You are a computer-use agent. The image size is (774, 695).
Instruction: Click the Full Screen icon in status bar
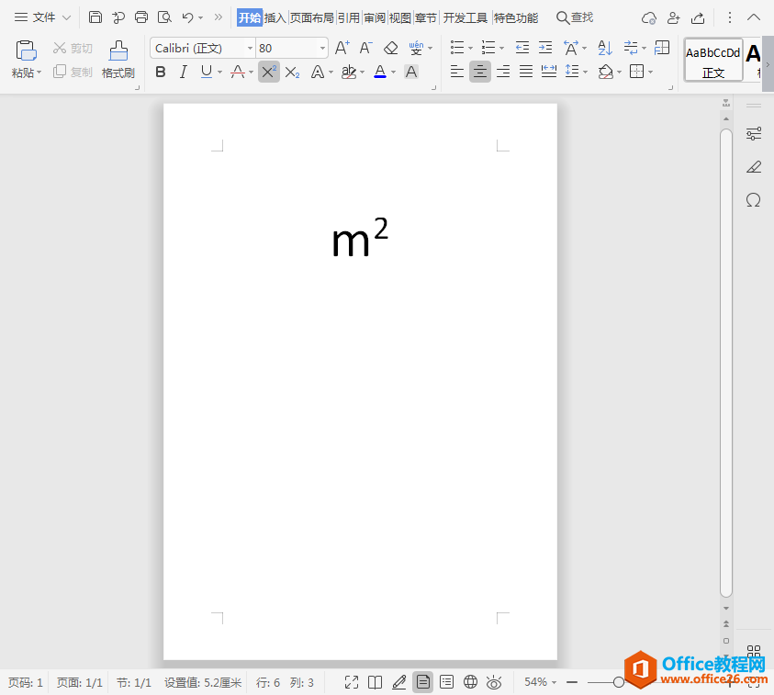pyautogui.click(x=352, y=682)
